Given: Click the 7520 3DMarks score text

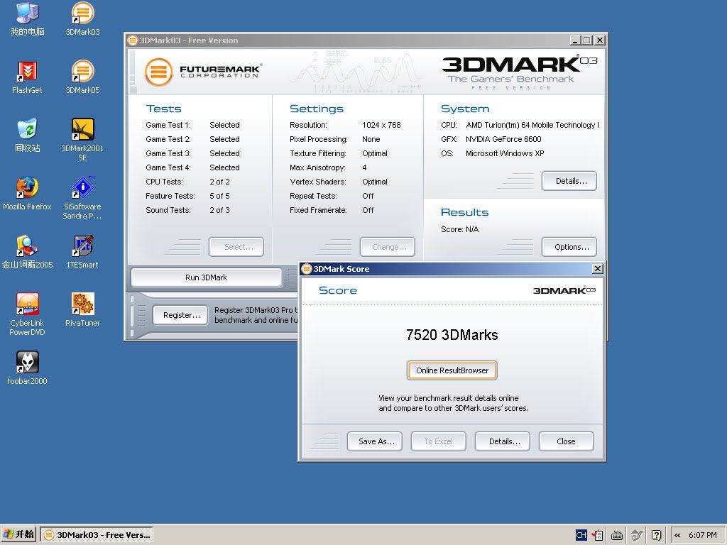Looking at the screenshot, I should point(452,335).
